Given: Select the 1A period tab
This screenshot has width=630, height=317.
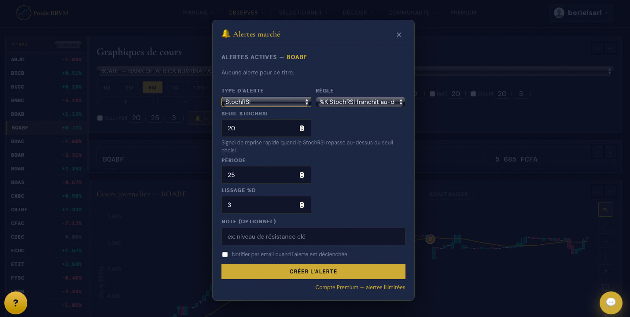Looking at the screenshot, I should click(175, 88).
